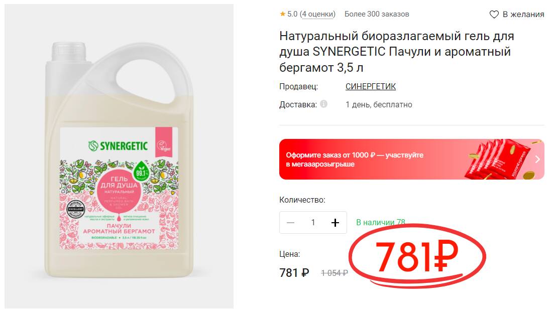Image resolution: width=551 pixels, height=316 pixels.
Task: Open the 4 оценки reviews link
Action: coord(318,14)
